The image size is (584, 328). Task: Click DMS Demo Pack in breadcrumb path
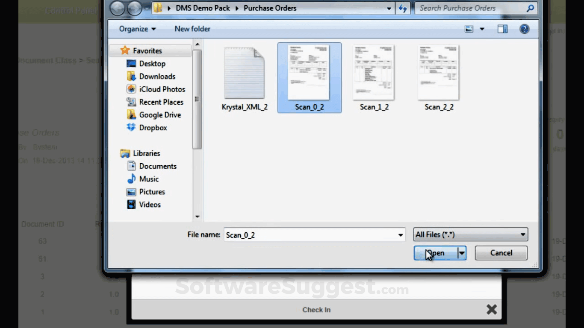tap(203, 8)
